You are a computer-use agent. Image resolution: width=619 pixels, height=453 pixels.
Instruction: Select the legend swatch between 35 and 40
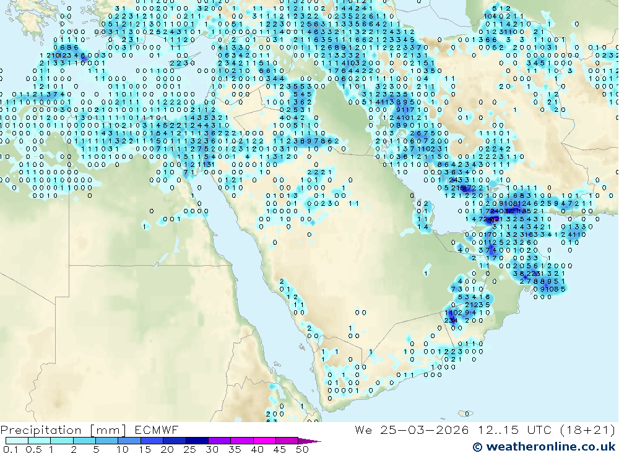point(242,441)
